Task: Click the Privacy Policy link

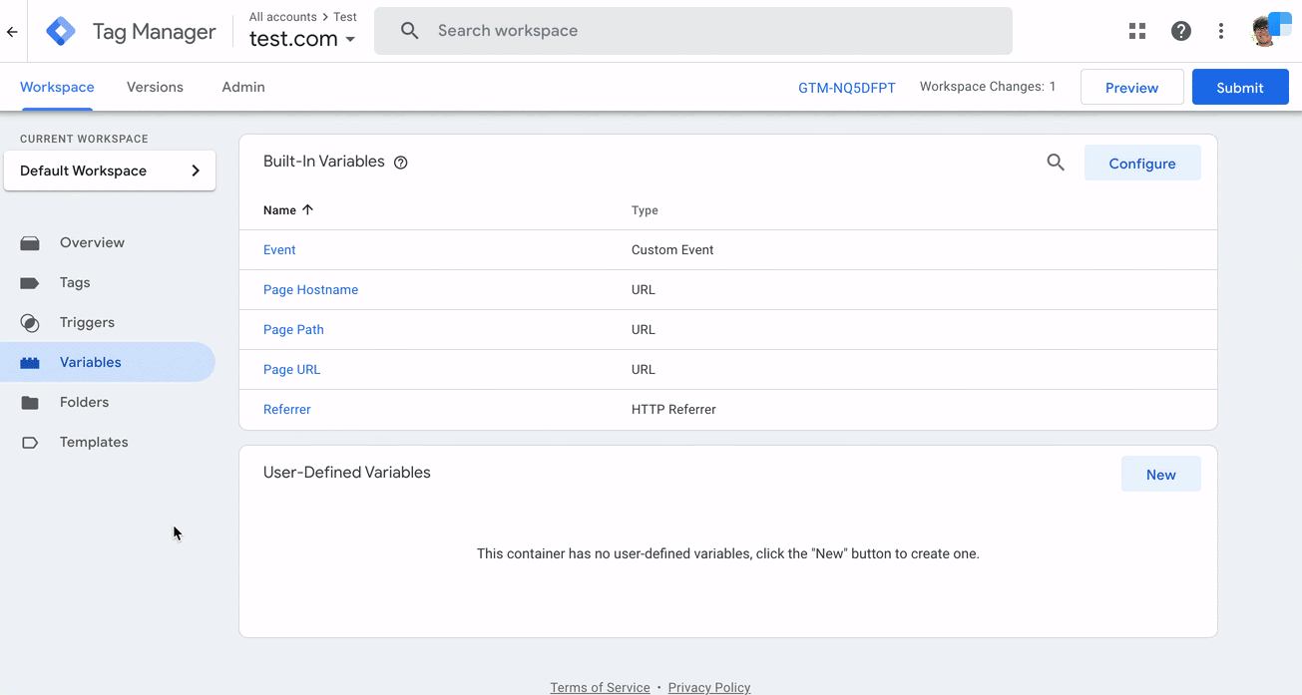Action: pos(709,687)
